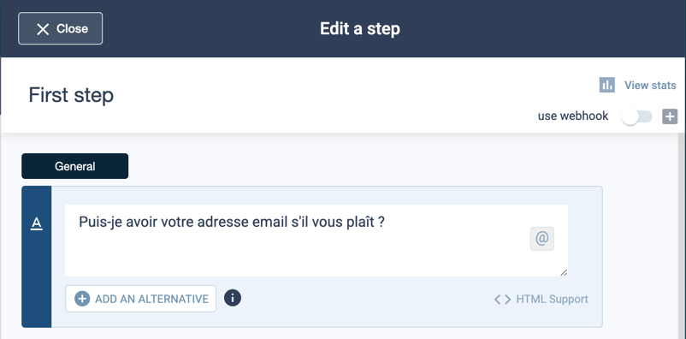This screenshot has height=339, width=686.
Task: Open the View stats link
Action: coord(650,85)
